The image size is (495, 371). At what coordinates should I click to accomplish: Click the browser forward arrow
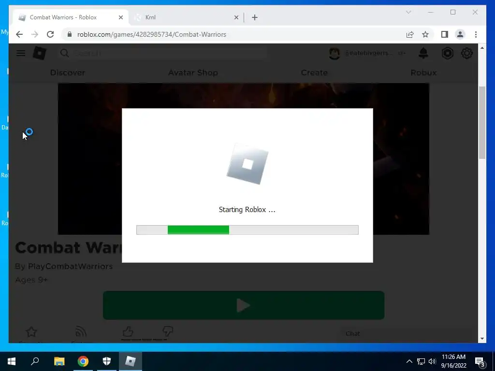35,34
